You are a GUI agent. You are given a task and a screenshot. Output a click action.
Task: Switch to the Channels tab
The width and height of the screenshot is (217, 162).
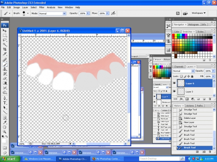pos(179,67)
